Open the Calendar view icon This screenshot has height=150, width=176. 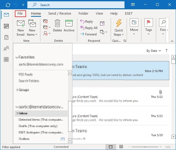6,26
